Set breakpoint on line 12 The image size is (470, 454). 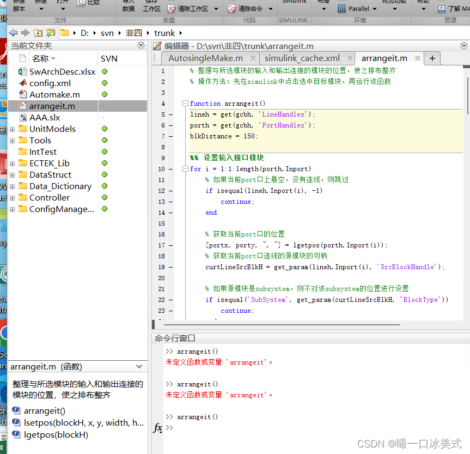click(x=170, y=191)
